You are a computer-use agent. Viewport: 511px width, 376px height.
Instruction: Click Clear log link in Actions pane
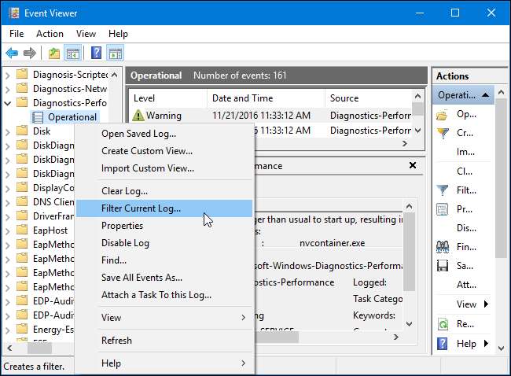pyautogui.click(x=465, y=171)
